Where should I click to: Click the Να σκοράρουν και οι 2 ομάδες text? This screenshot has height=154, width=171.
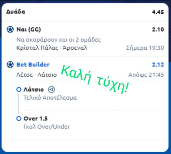click(x=59, y=40)
